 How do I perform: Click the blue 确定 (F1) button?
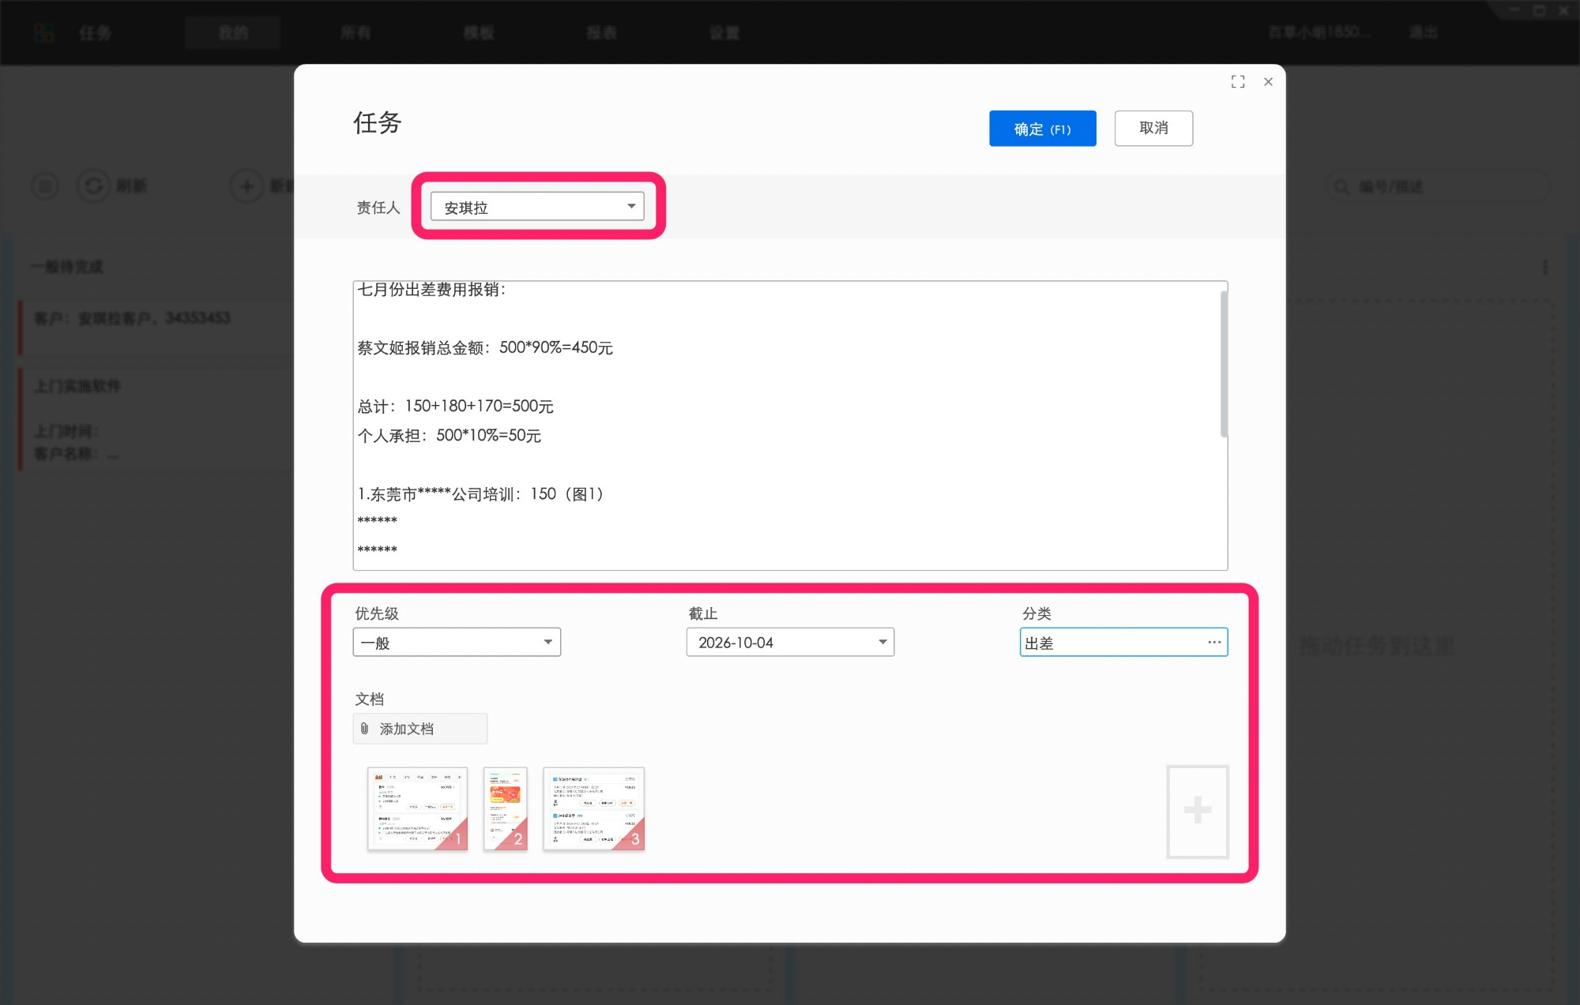click(x=1042, y=129)
